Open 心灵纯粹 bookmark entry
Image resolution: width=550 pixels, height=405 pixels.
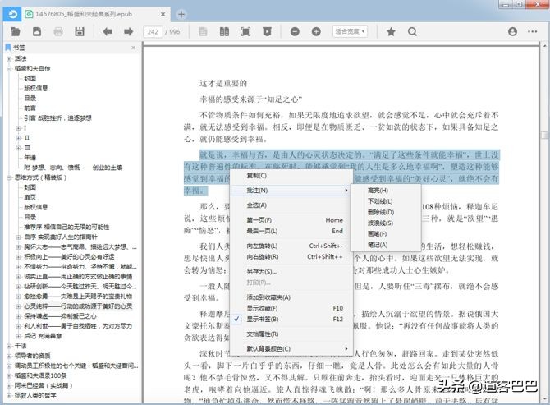click(x=78, y=306)
